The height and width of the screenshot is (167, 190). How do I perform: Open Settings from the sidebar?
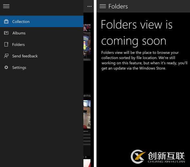42,67
